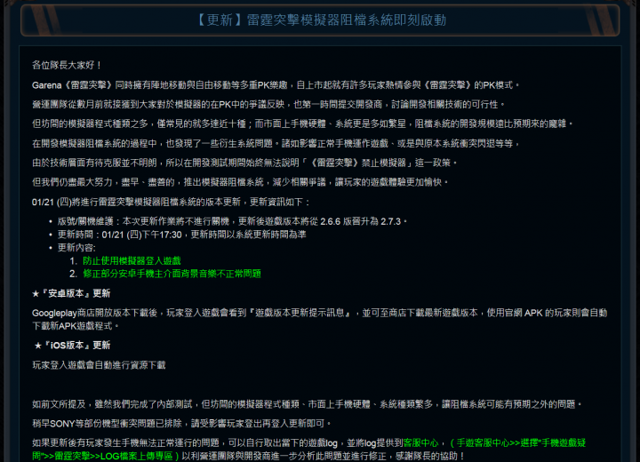Image resolution: width=640 pixels, height=462 pixels.
Task: Click the line starting 營運團隊從數月前
Action: (268, 105)
